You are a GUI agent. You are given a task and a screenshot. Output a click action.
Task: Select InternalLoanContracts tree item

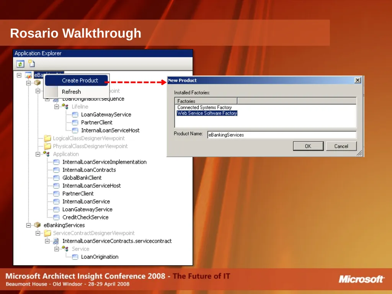[x=89, y=170]
